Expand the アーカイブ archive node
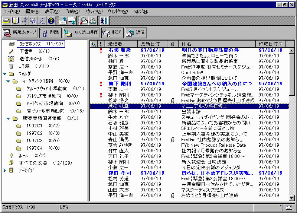297x213 pixels. pos(5,171)
